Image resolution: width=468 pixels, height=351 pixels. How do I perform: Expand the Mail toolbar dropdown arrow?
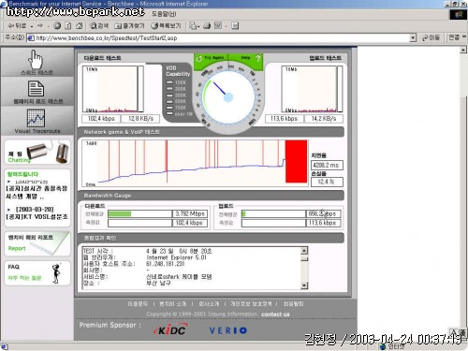tap(198, 26)
